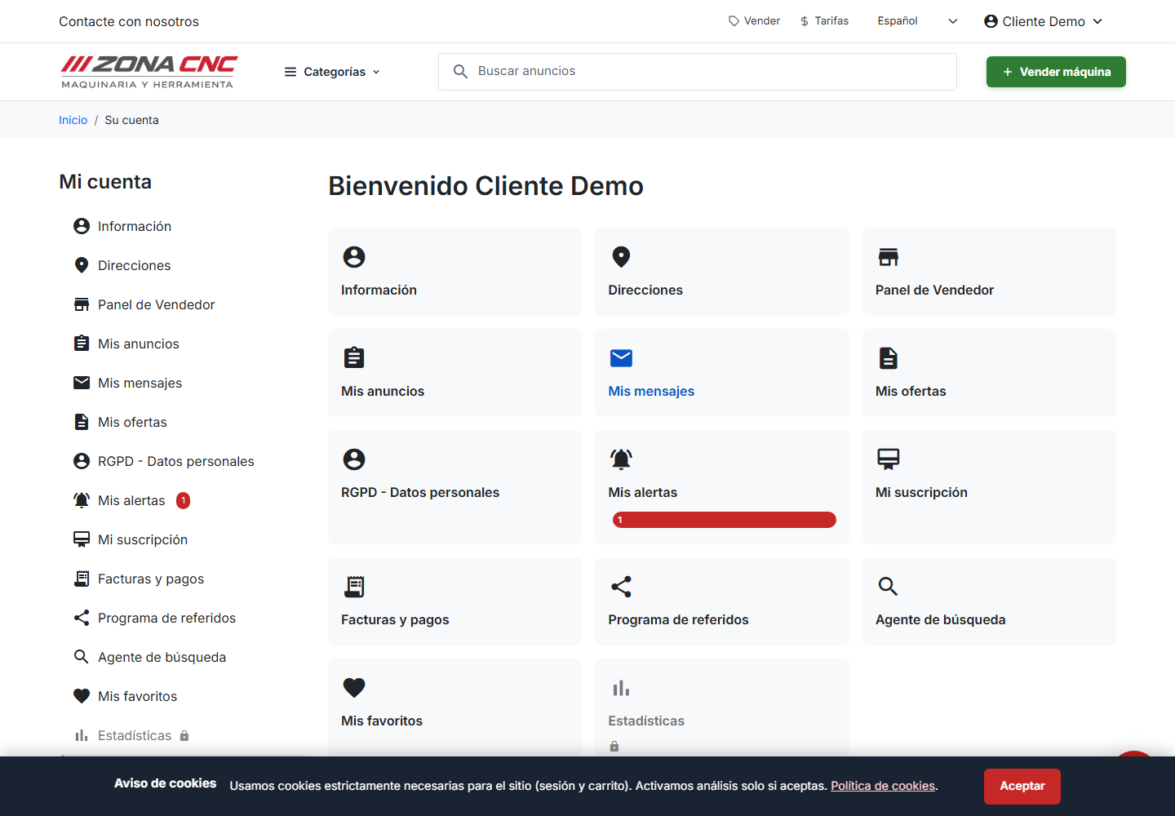1175x816 pixels.
Task: Click the Mi suscripción card icon in sidebar
Action: tap(82, 539)
